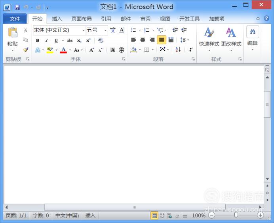Click the distributed alignment icon
Viewport: 274px width, 223px height.
pyautogui.click(x=171, y=40)
